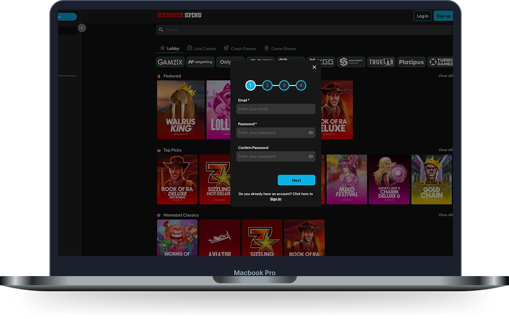Collapse the sidebar with the arrow button
The image size is (509, 319).
coord(82,28)
